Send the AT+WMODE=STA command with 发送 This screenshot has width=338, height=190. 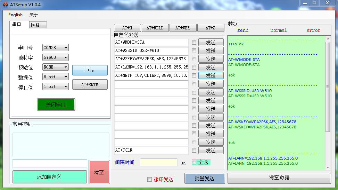(211, 42)
